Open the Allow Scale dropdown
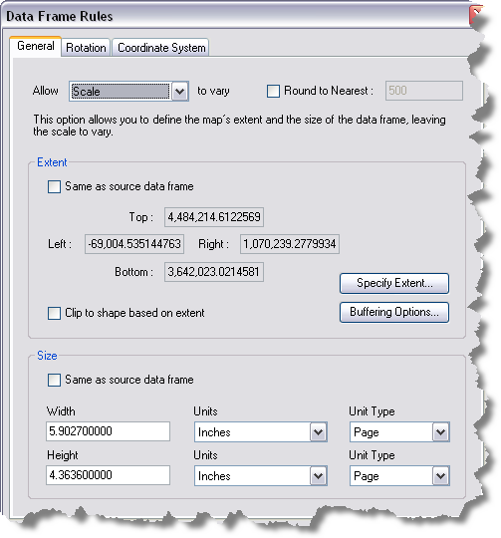Image resolution: width=501 pixels, height=538 pixels. (128, 92)
